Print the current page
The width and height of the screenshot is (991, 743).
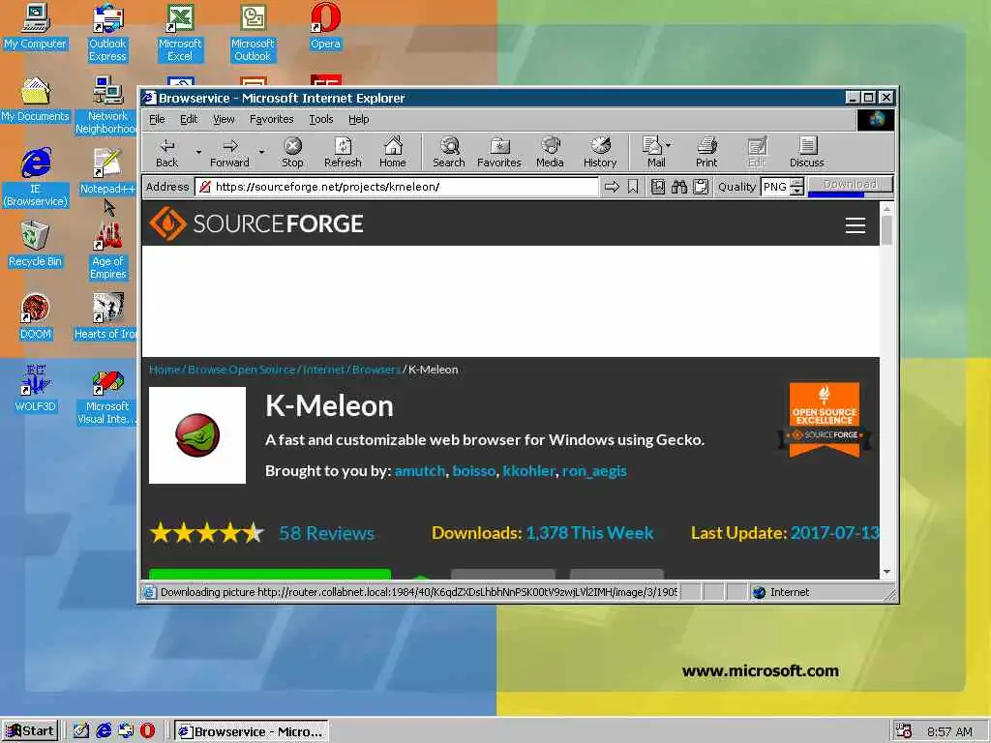[706, 152]
